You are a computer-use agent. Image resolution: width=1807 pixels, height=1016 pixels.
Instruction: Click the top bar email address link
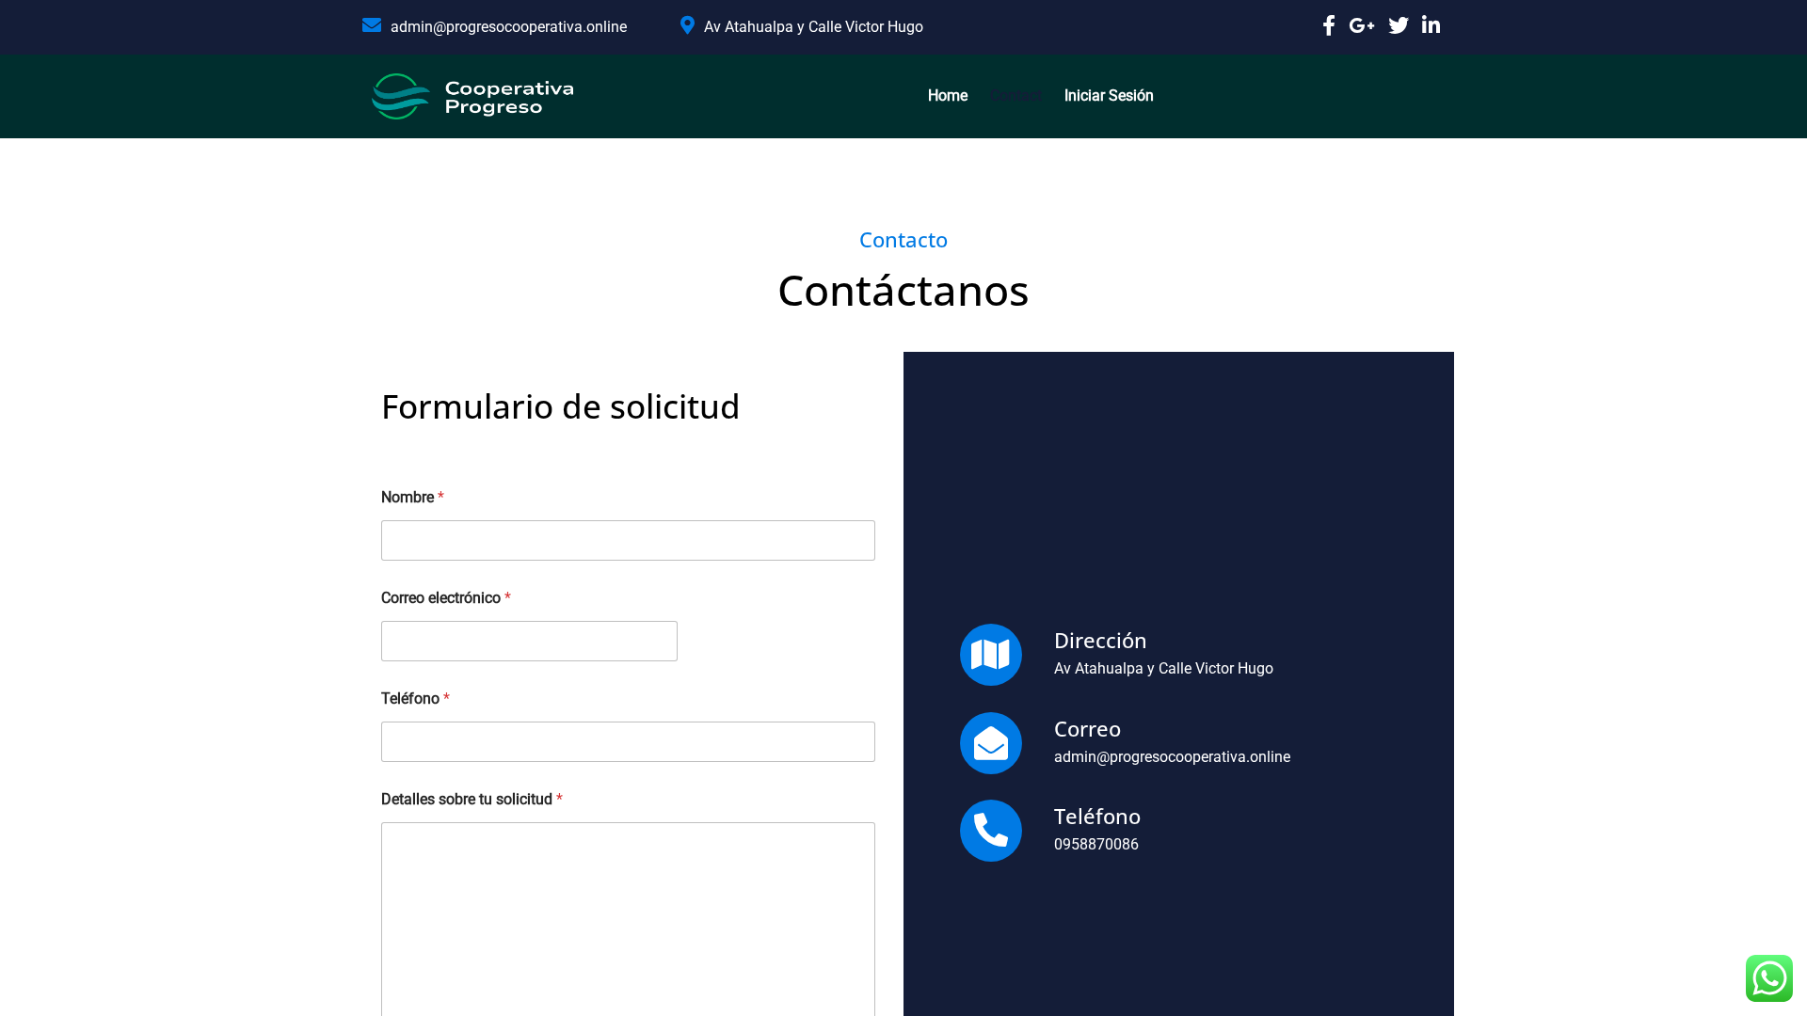[508, 27]
